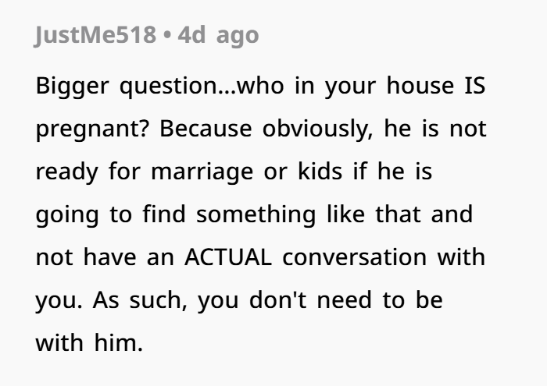Screen dimensions: 547x386
Task: Click the word "something" in the comment
Action: (248, 214)
